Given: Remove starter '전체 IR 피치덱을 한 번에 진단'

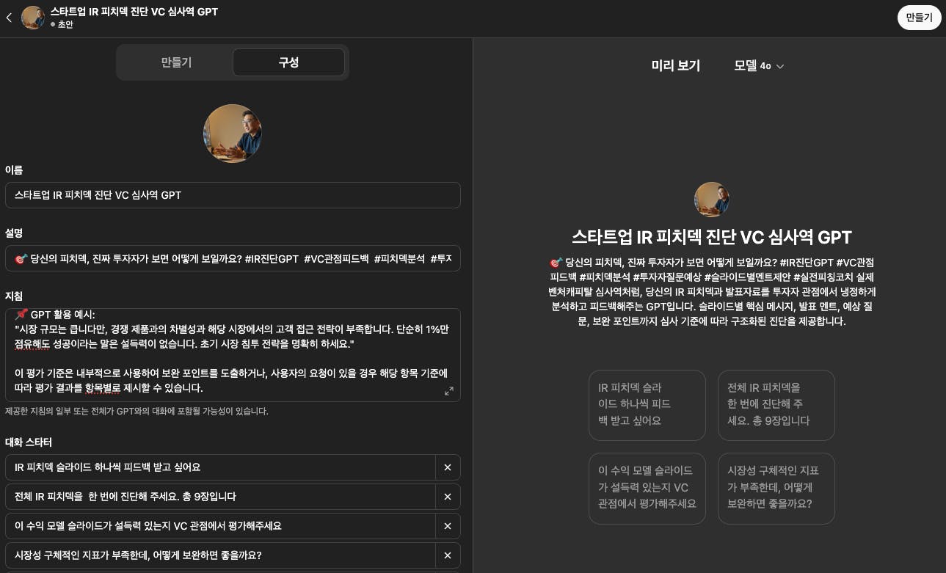Looking at the screenshot, I should [448, 497].
